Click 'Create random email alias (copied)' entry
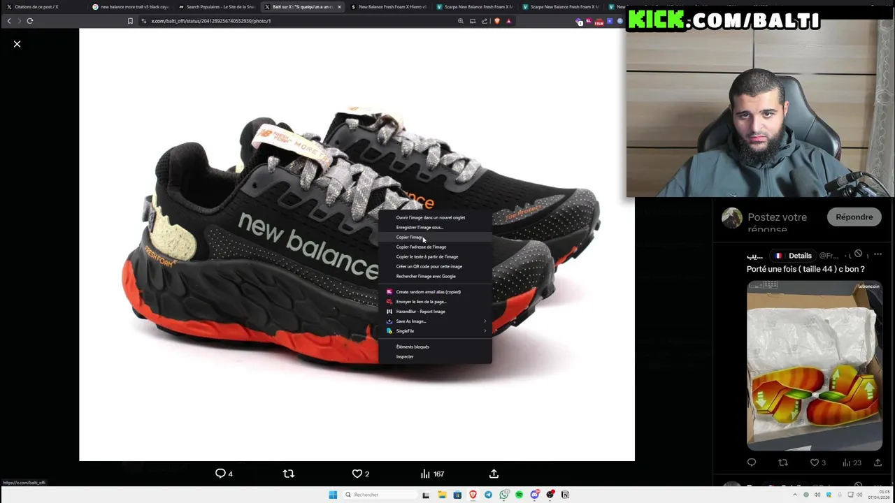 (x=435, y=292)
